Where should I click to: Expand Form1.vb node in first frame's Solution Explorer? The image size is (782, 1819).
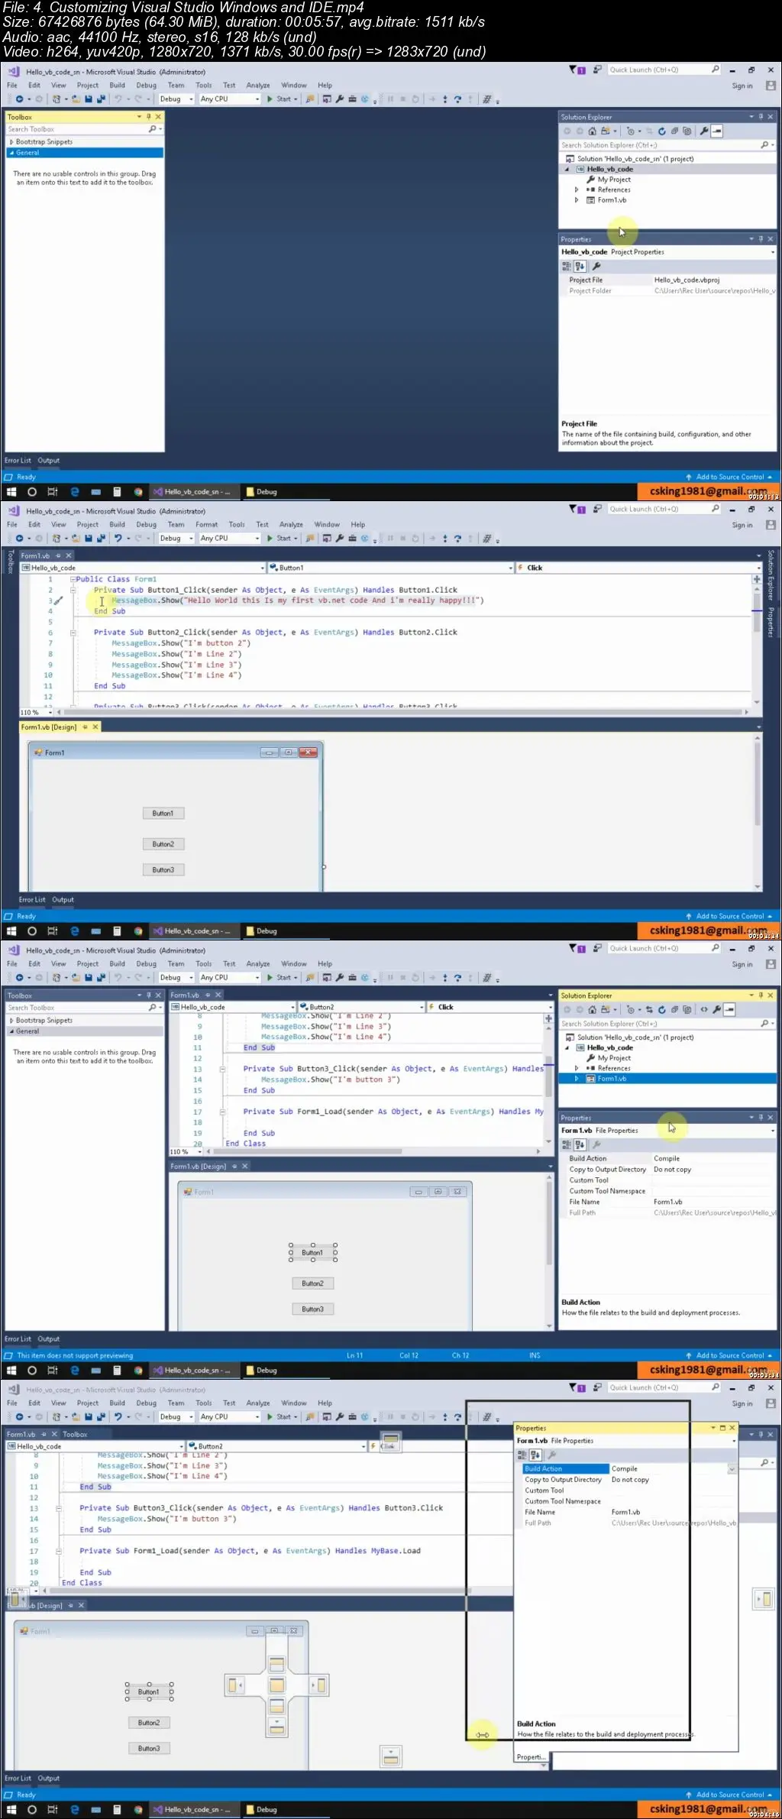[577, 200]
